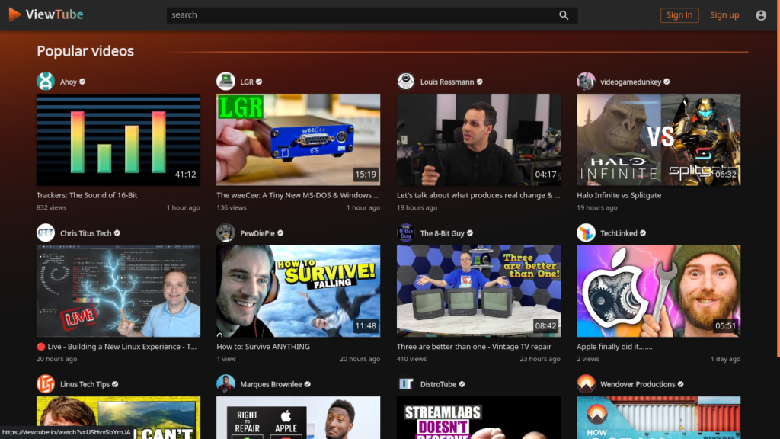The image size is (780, 439).
Task: Click the Ahoy channel avatar
Action: coord(46,82)
